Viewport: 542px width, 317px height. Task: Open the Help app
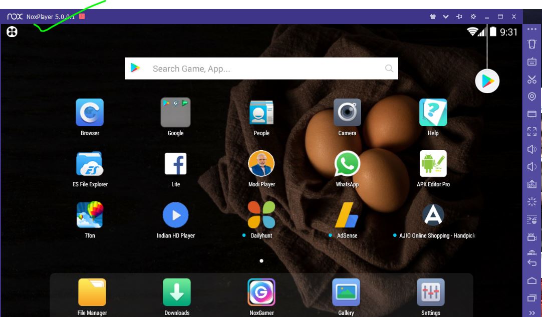click(x=433, y=112)
